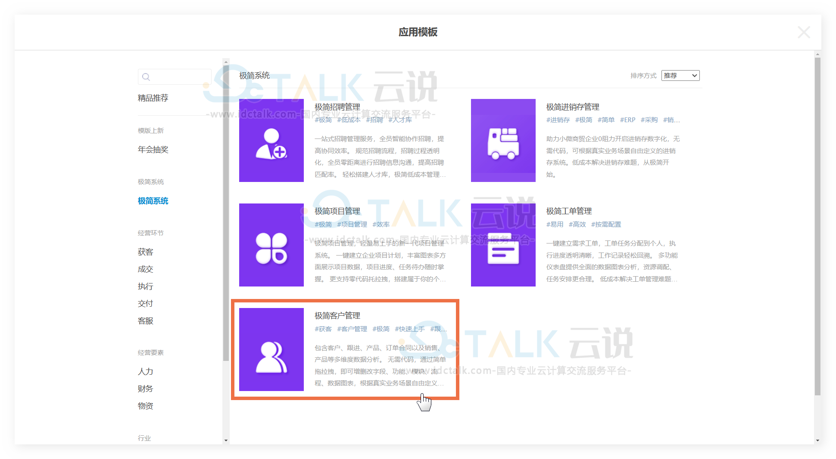Click the #进销存 tag
The width and height of the screenshot is (836, 459).
click(x=558, y=120)
